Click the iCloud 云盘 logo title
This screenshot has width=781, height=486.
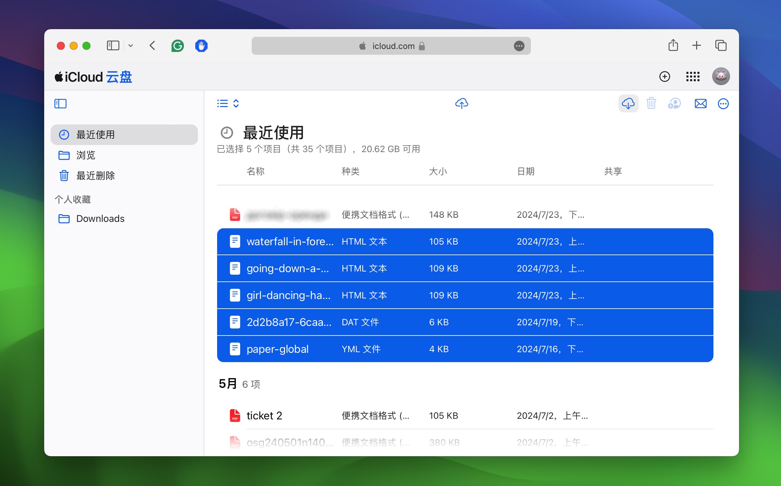(93, 77)
